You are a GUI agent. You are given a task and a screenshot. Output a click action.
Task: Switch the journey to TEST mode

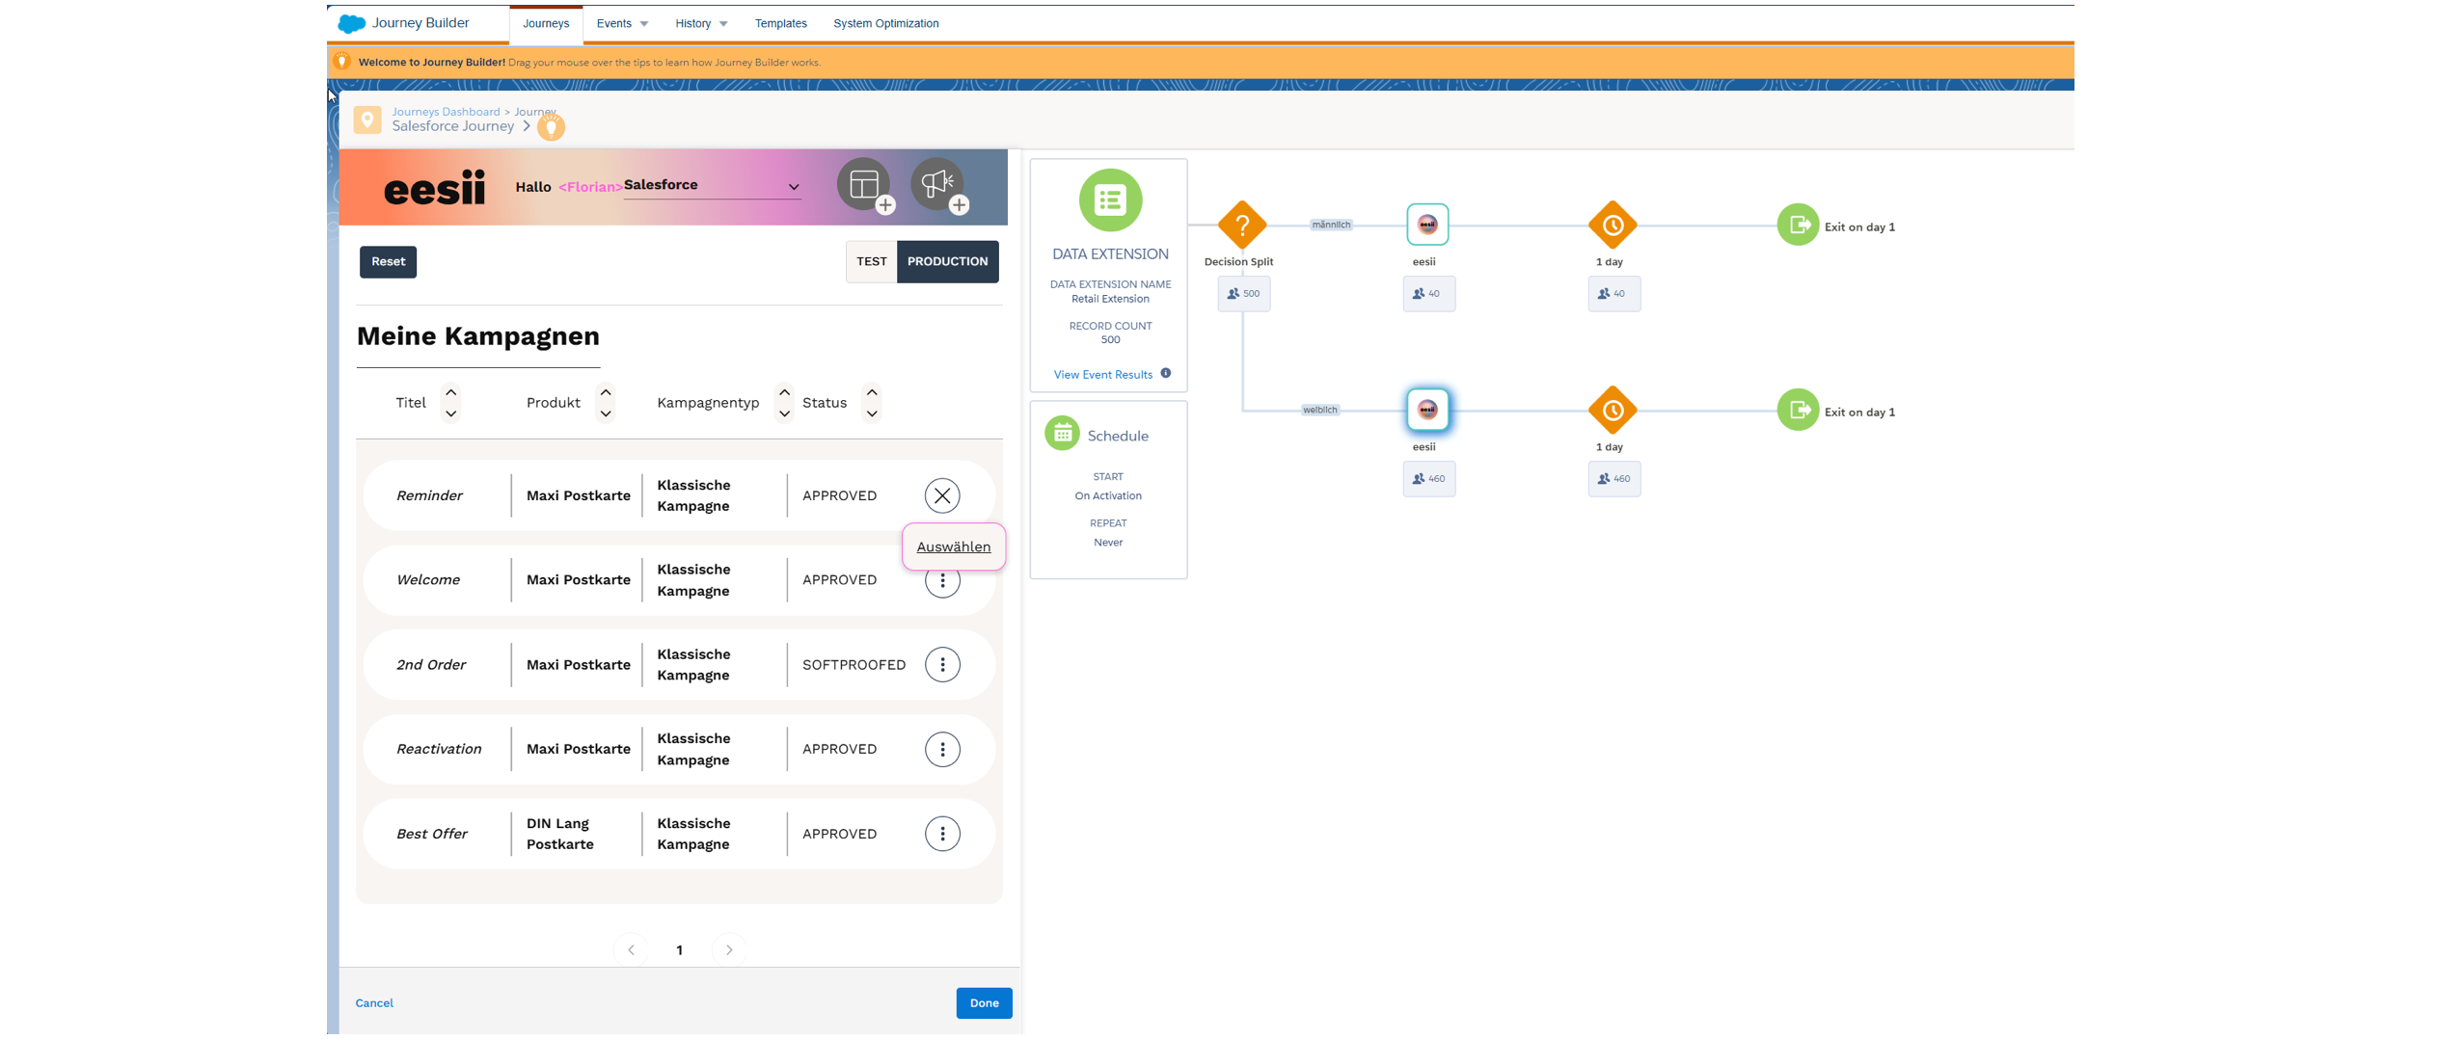[x=871, y=261]
